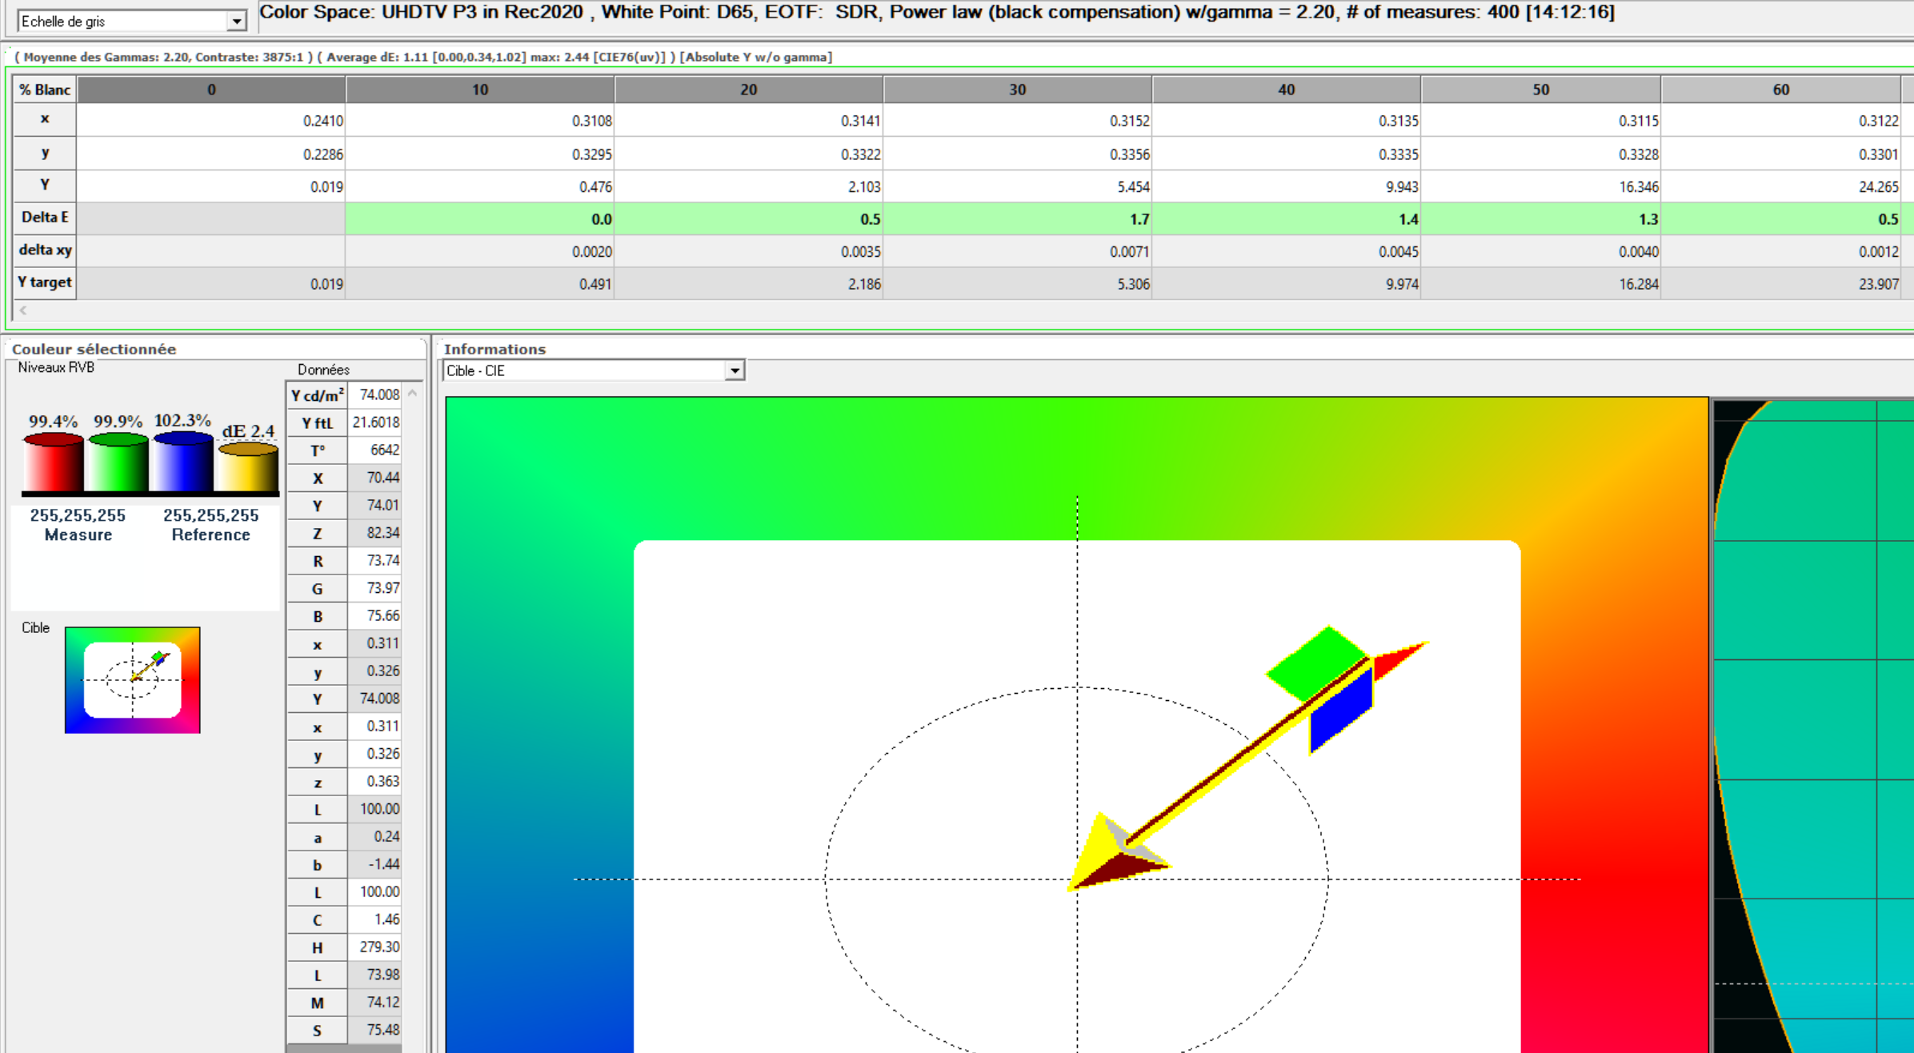The image size is (1914, 1053).
Task: Click the blue RGB level cylinder
Action: [183, 462]
